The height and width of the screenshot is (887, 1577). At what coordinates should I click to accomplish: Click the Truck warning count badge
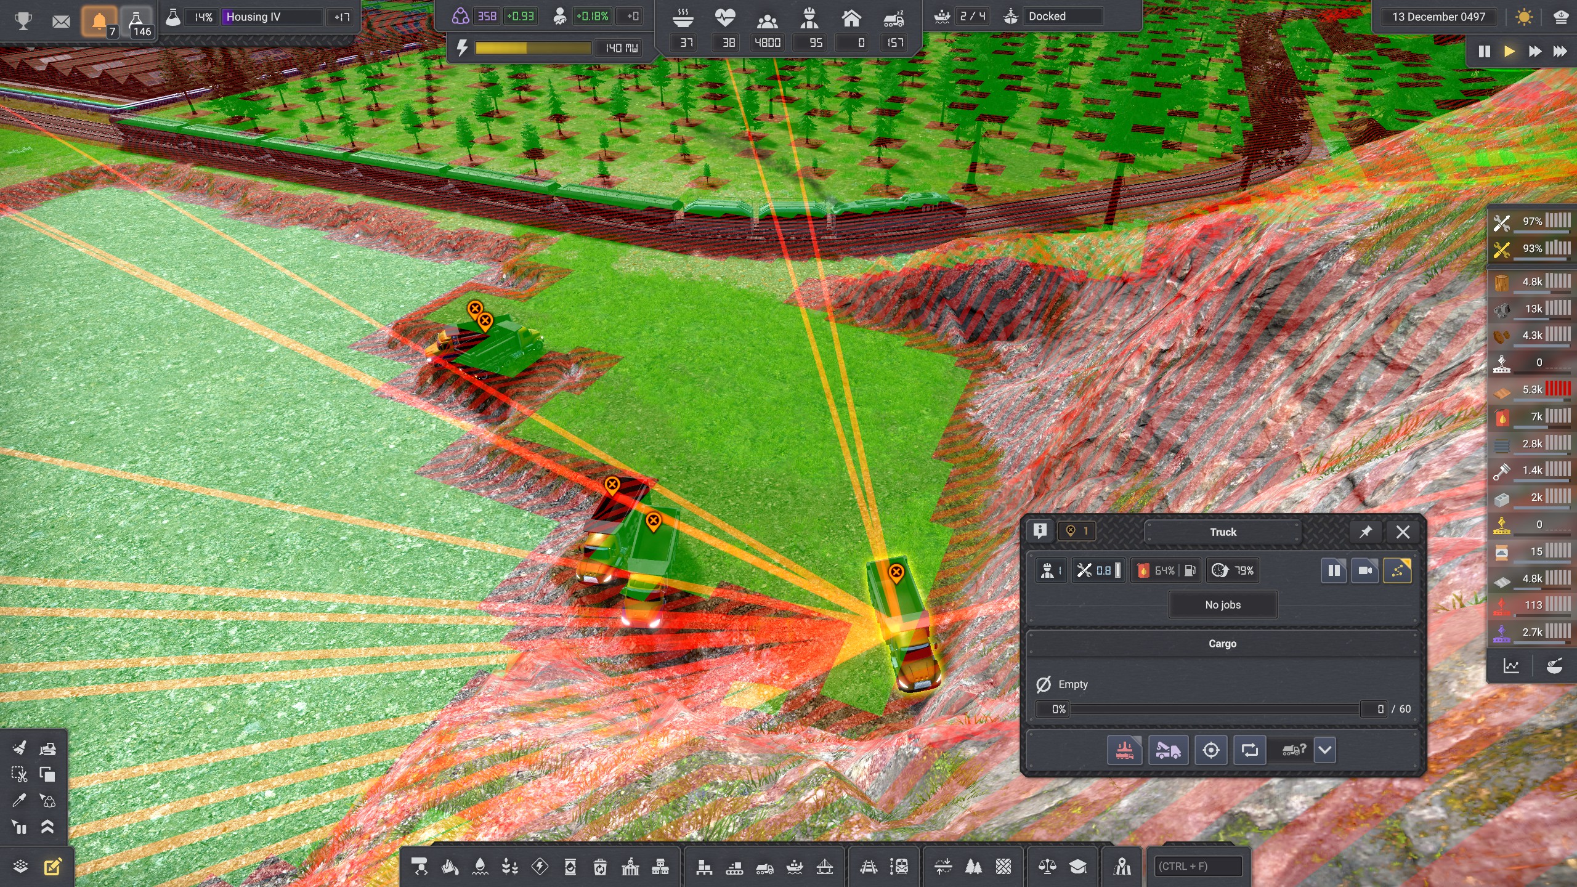point(1077,531)
